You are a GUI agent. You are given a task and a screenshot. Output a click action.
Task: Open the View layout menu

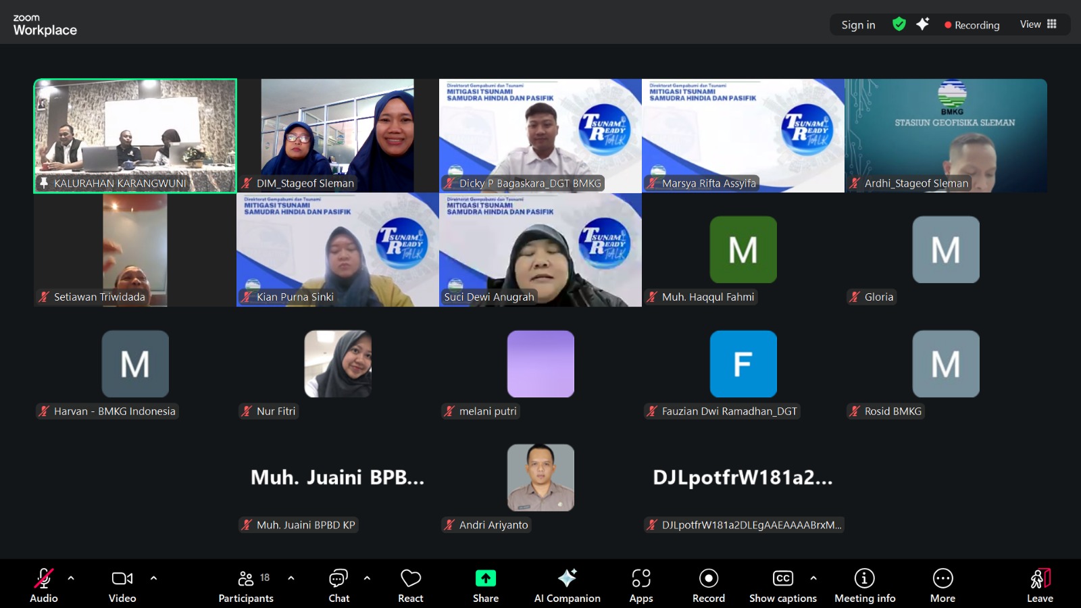[x=1038, y=24]
